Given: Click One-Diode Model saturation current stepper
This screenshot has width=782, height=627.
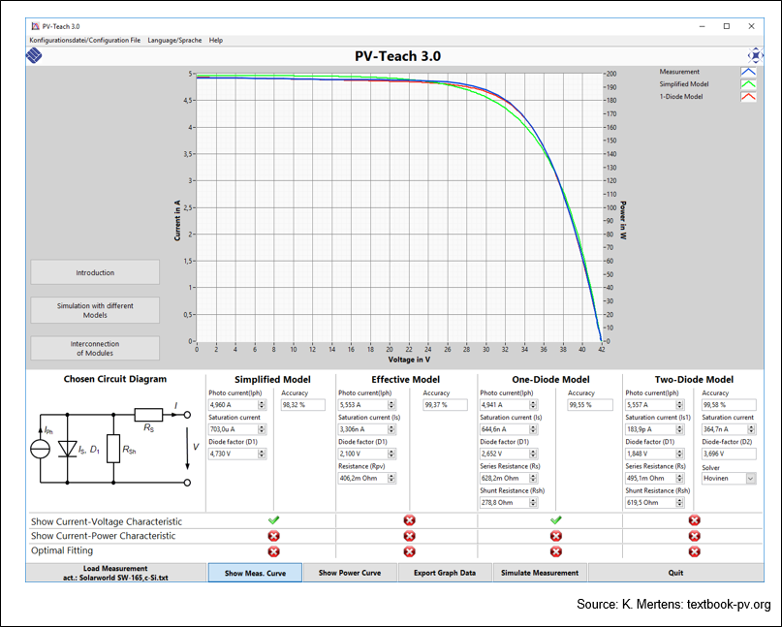Looking at the screenshot, I should pyautogui.click(x=533, y=429).
